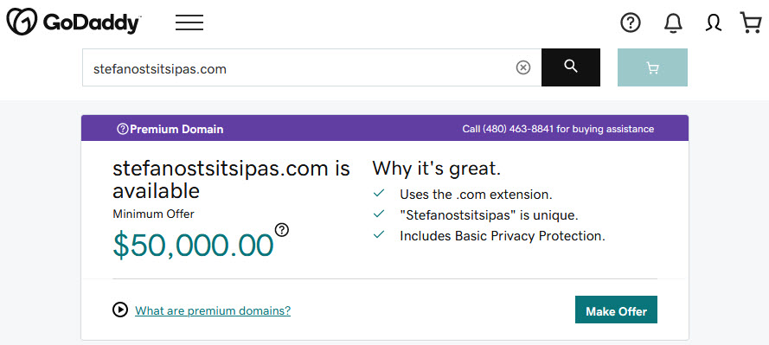Focus the domain search input field
The height and width of the screenshot is (345, 769).
coord(298,67)
